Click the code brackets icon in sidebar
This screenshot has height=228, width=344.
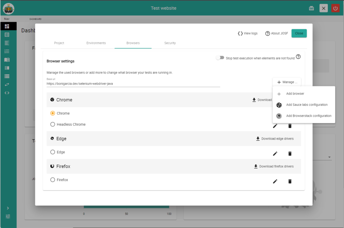coord(7,93)
